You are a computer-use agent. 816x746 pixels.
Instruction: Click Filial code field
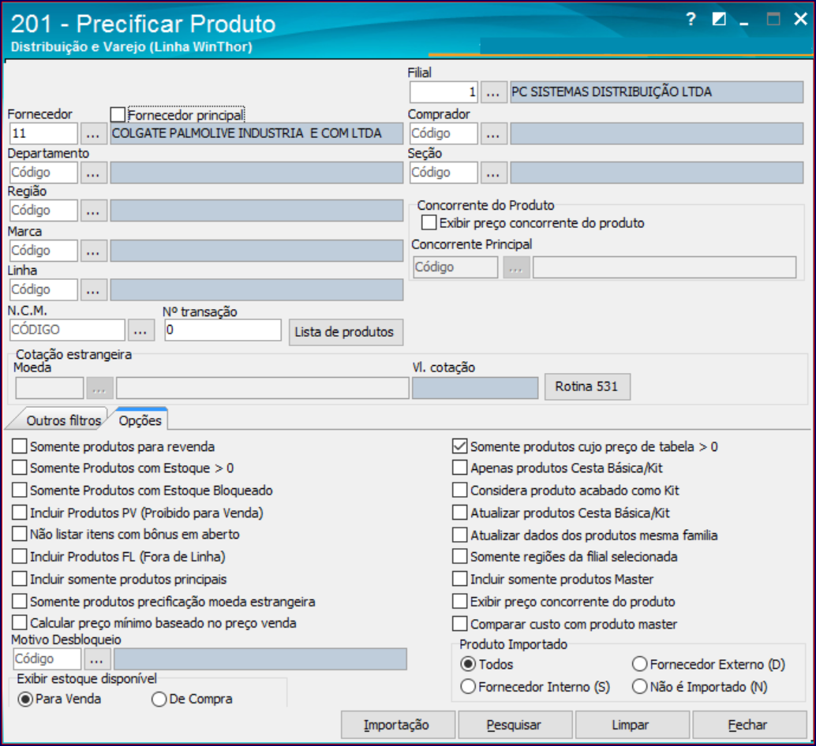(444, 92)
